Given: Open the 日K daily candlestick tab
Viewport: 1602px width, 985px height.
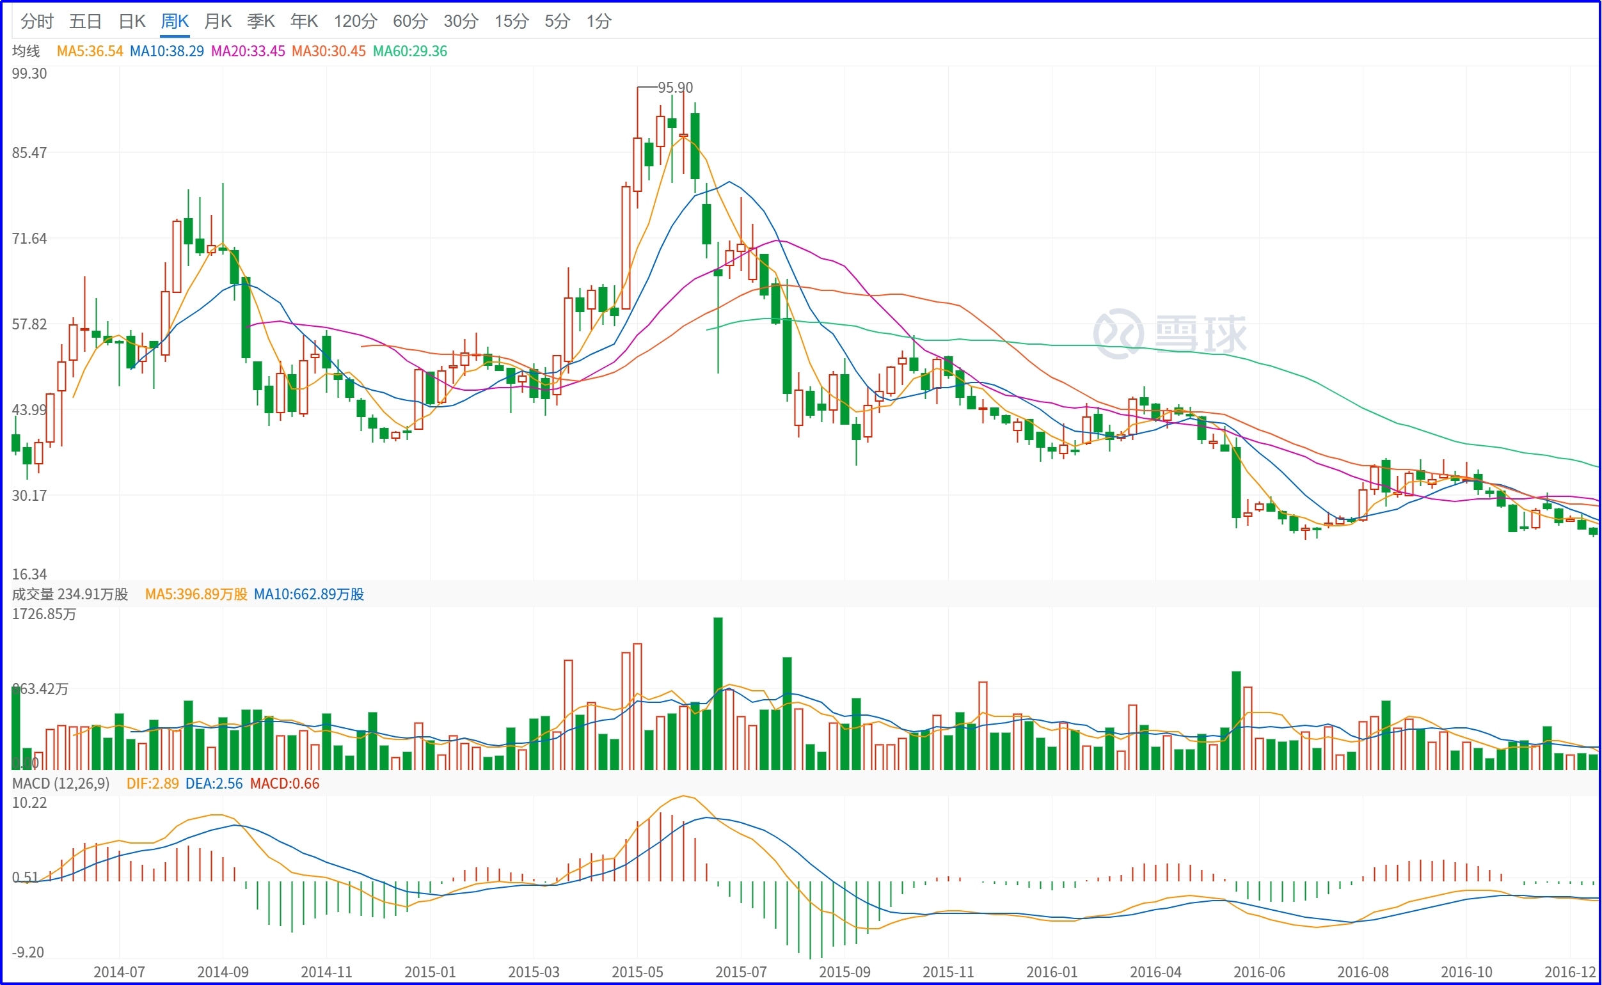Looking at the screenshot, I should [x=132, y=22].
